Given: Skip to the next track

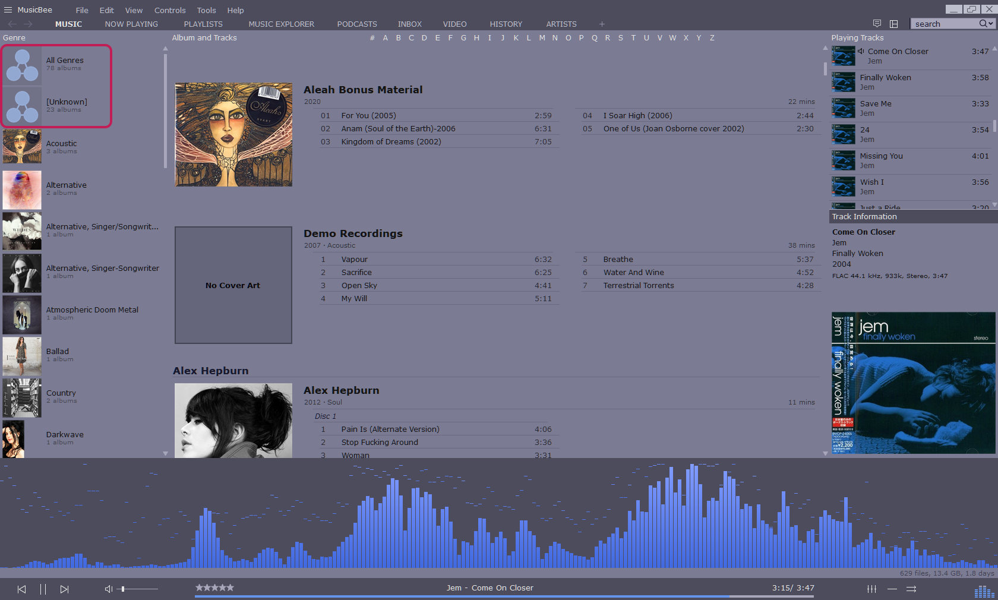Looking at the screenshot, I should click(x=64, y=589).
